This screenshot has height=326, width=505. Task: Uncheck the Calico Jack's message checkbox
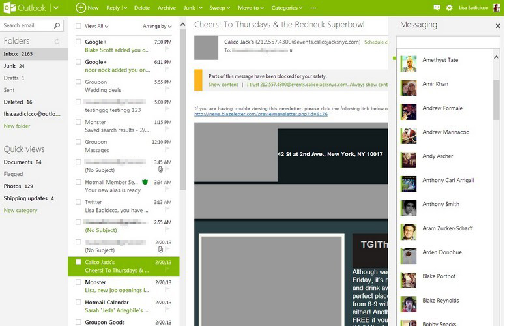point(78,262)
